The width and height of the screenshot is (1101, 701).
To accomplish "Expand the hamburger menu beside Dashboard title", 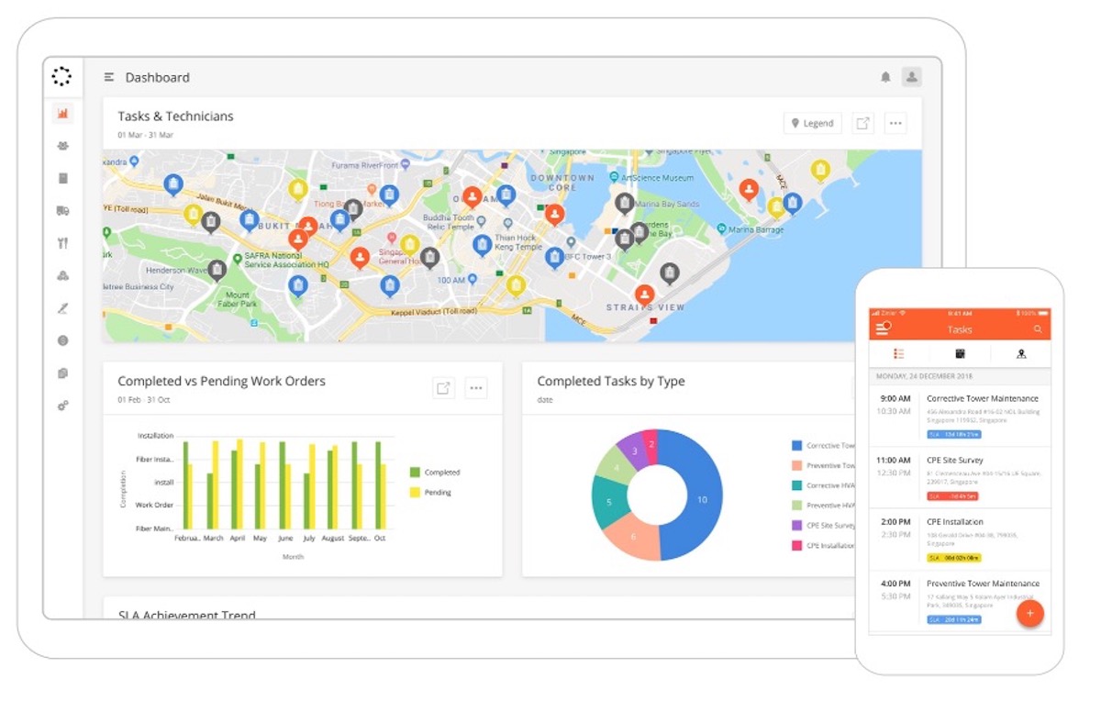I will coord(108,78).
